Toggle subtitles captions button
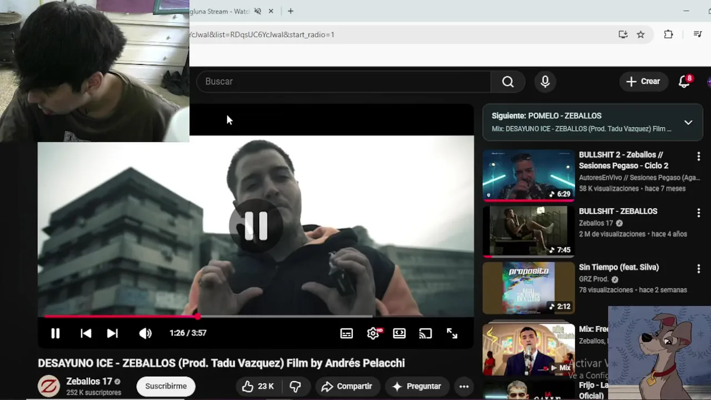 (347, 333)
